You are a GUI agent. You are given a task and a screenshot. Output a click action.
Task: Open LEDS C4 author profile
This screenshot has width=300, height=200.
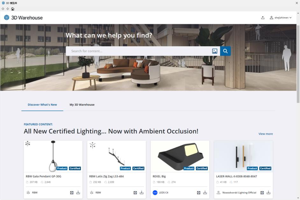(x=164, y=193)
